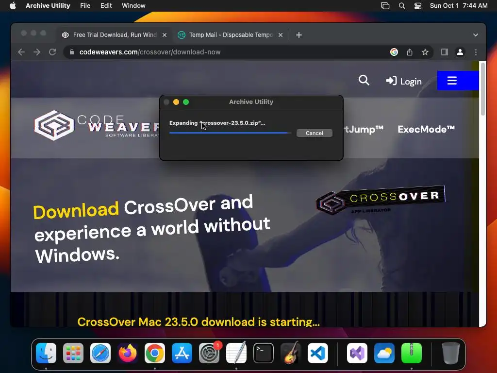Expand the tab search dropdown in Chrome
The image size is (497, 373).
(476, 35)
